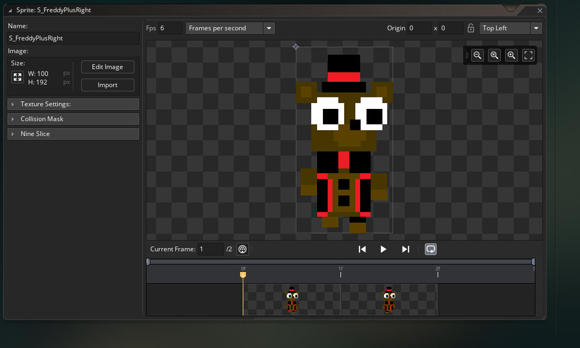Collapse the sprite window using title triangle
Image resolution: width=580 pixels, height=348 pixels.
point(10,10)
